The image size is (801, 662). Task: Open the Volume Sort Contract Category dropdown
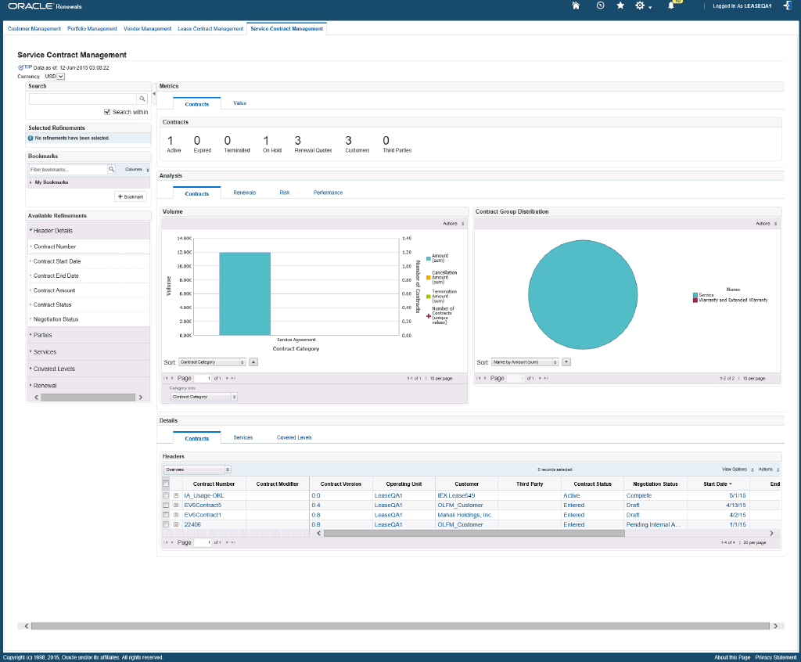[212, 362]
